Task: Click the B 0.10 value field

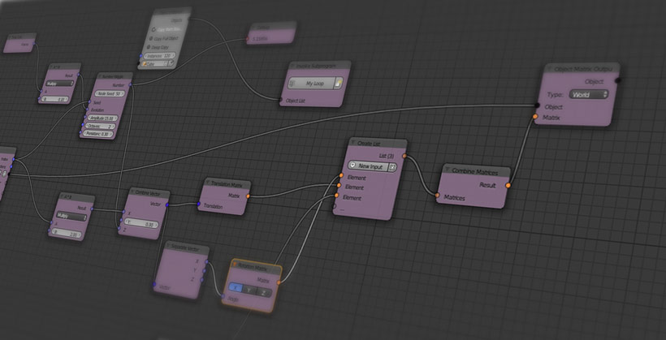Action: point(54,99)
